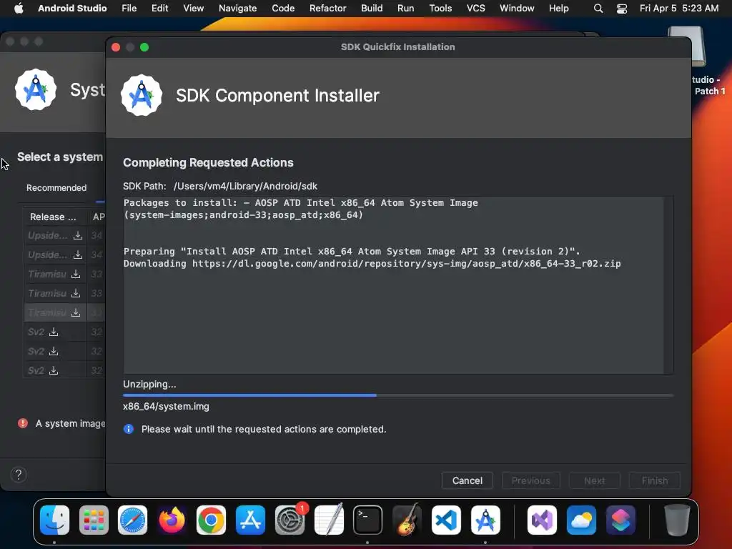The image size is (732, 549).
Task: Launch Safari from the dock
Action: (x=132, y=520)
